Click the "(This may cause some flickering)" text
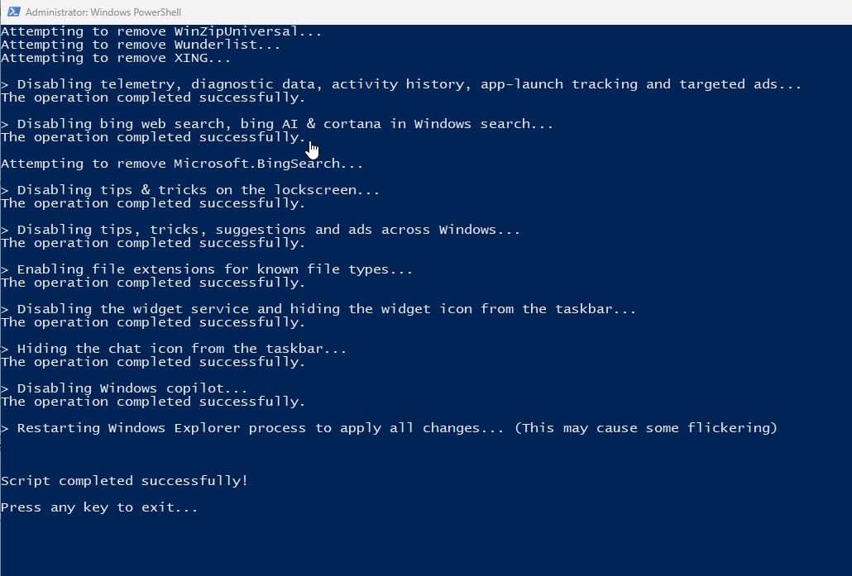This screenshot has height=576, width=852. [646, 428]
